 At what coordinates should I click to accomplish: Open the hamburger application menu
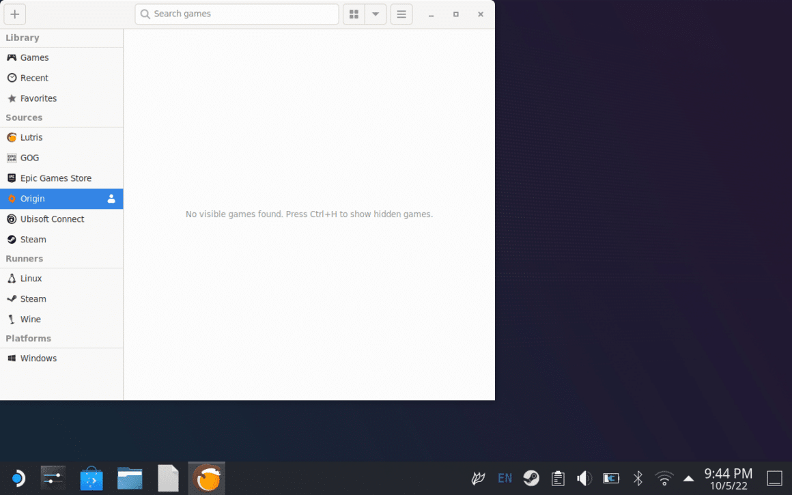coord(401,14)
